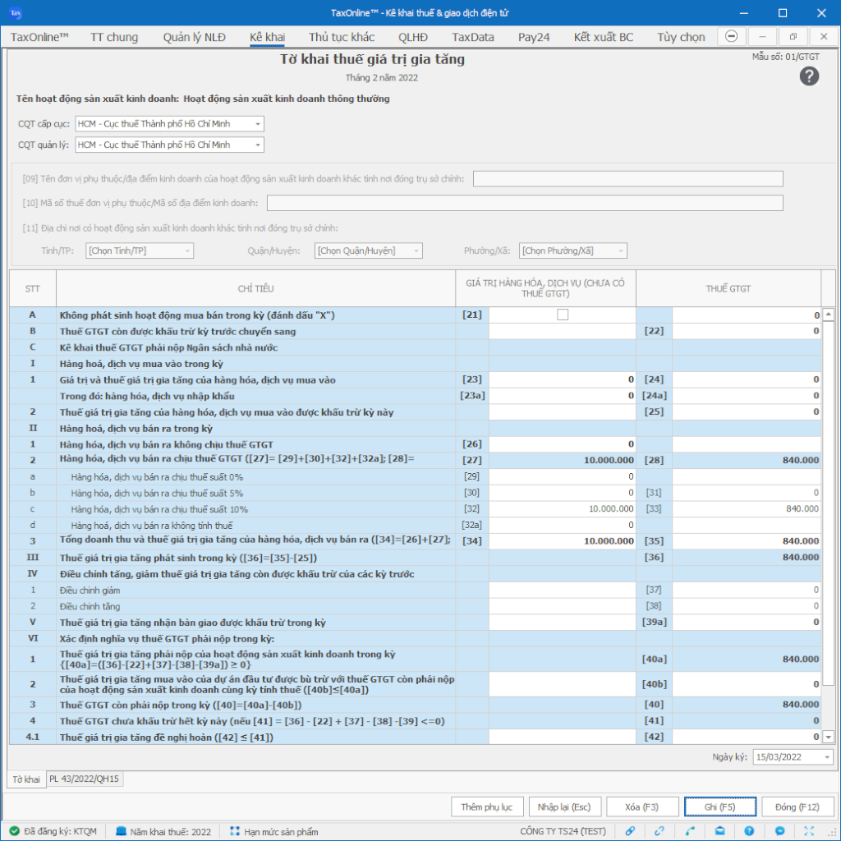
Task: Click the blue help circle in status bar
Action: pyautogui.click(x=749, y=831)
